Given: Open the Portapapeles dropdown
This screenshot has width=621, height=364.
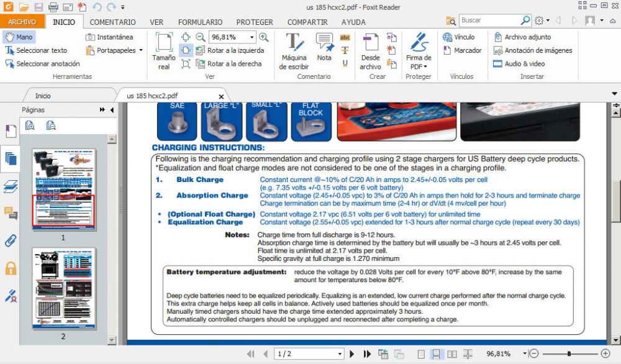Looking at the screenshot, I should pyautogui.click(x=141, y=50).
